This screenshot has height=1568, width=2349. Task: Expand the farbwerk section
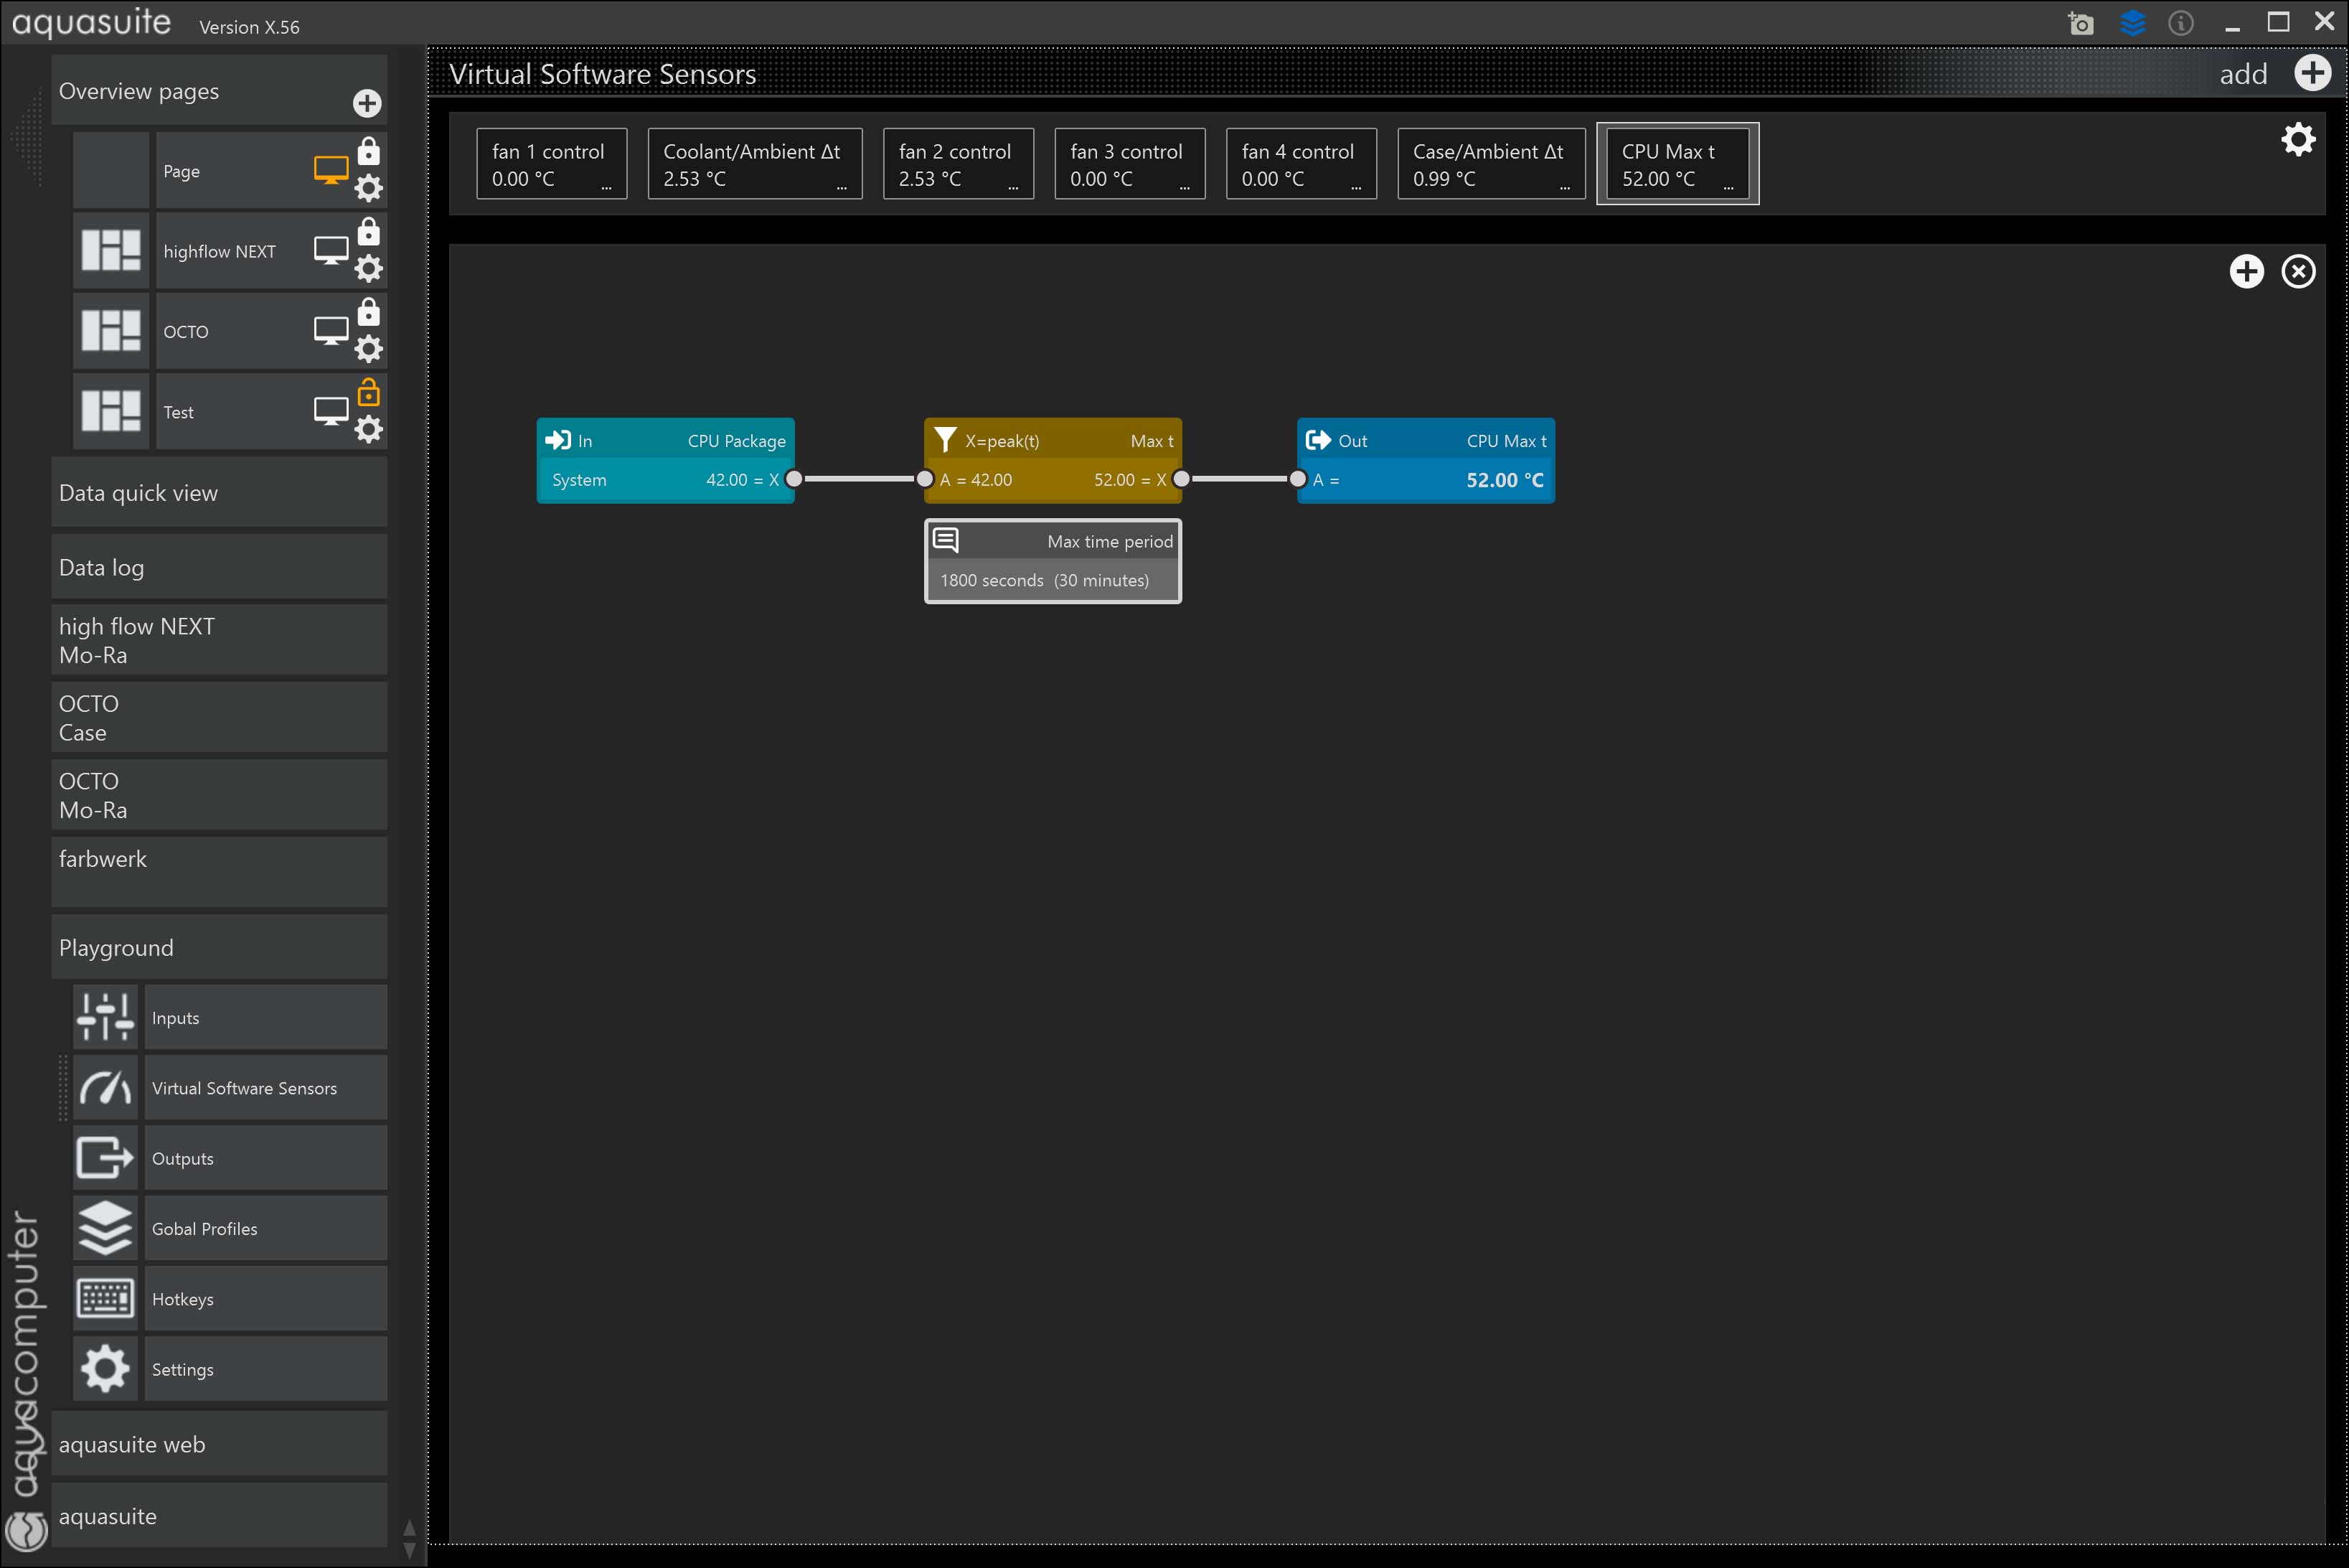coord(219,872)
